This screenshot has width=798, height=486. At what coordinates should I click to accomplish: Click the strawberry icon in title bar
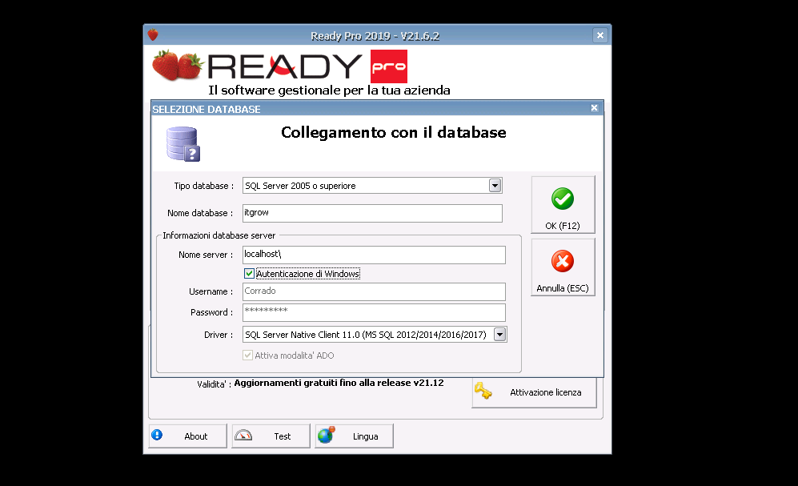153,34
